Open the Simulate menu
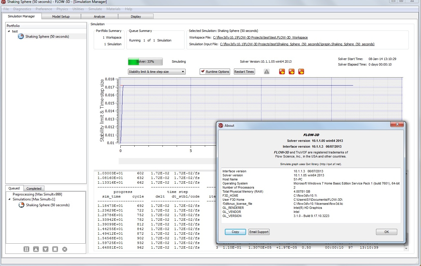This screenshot has width=421, height=266. (95, 9)
